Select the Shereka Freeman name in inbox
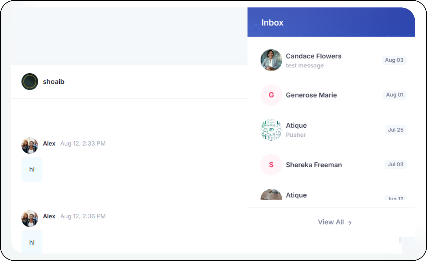Viewport: 427px width, 261px height. [x=314, y=165]
